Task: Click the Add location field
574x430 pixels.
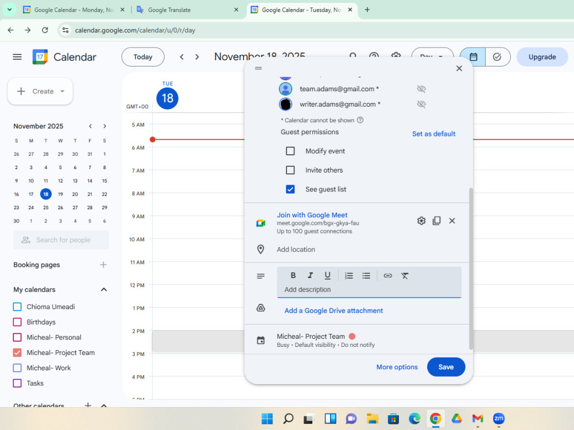Action: (x=369, y=249)
